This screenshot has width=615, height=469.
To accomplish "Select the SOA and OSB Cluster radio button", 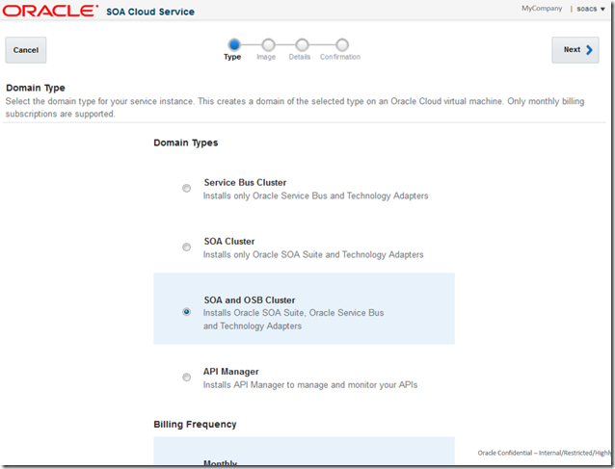I will [187, 312].
